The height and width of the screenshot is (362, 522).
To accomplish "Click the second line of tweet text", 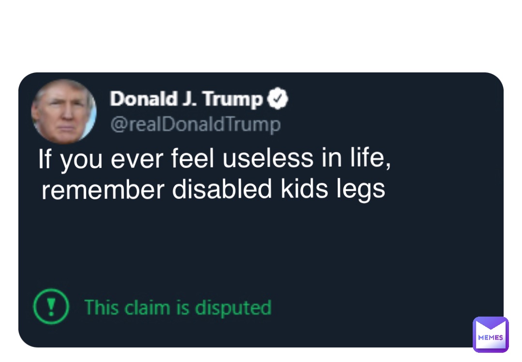I will tap(213, 189).
